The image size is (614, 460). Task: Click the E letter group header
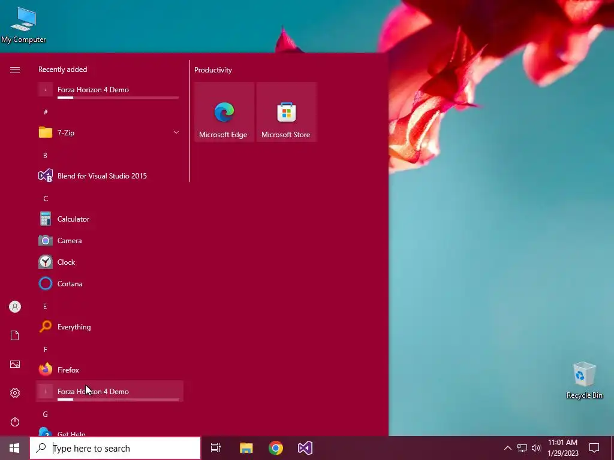coord(46,306)
